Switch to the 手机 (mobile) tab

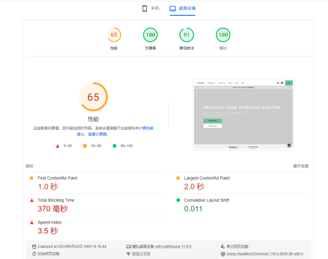coord(151,9)
